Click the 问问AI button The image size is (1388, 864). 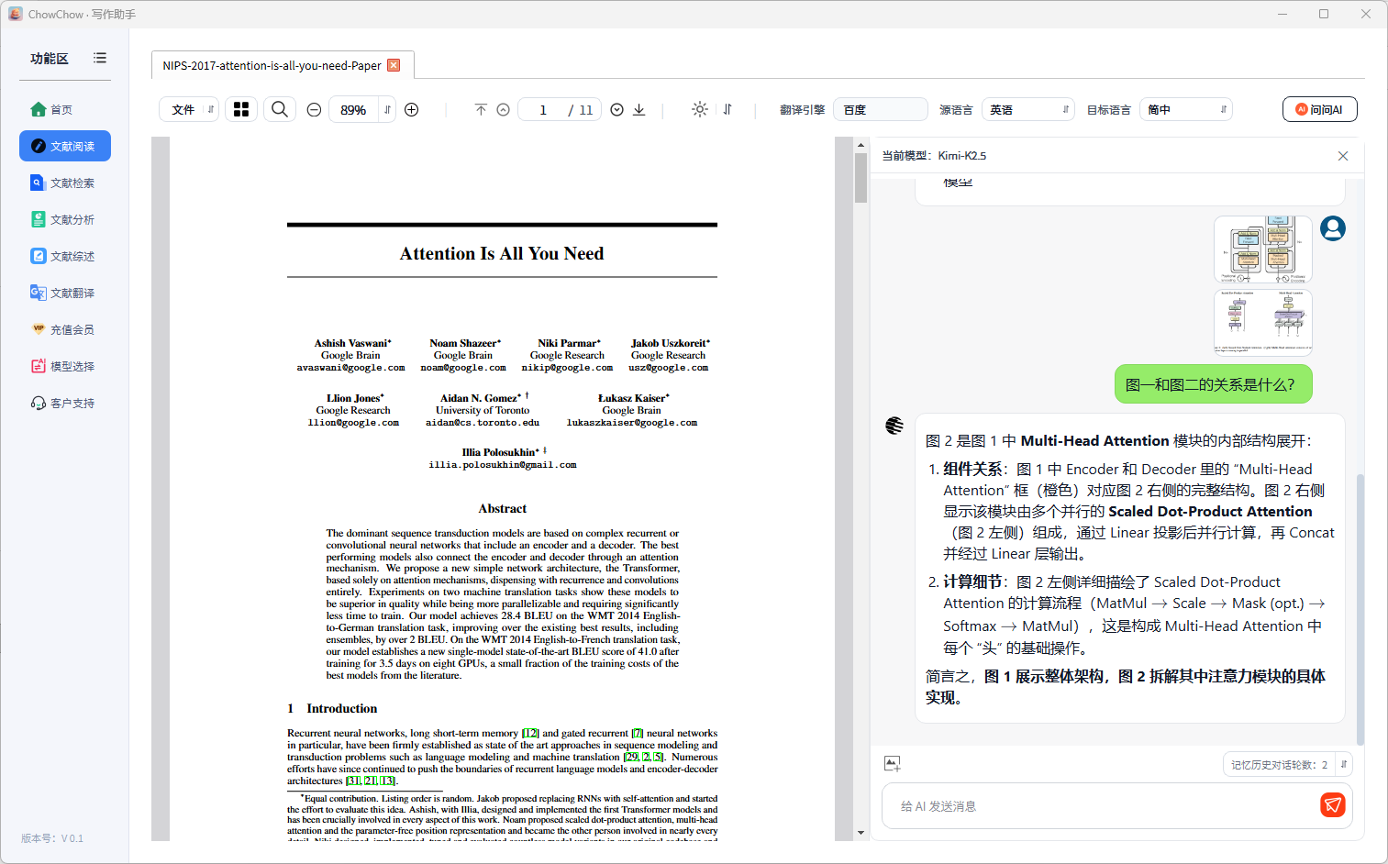(x=1319, y=110)
